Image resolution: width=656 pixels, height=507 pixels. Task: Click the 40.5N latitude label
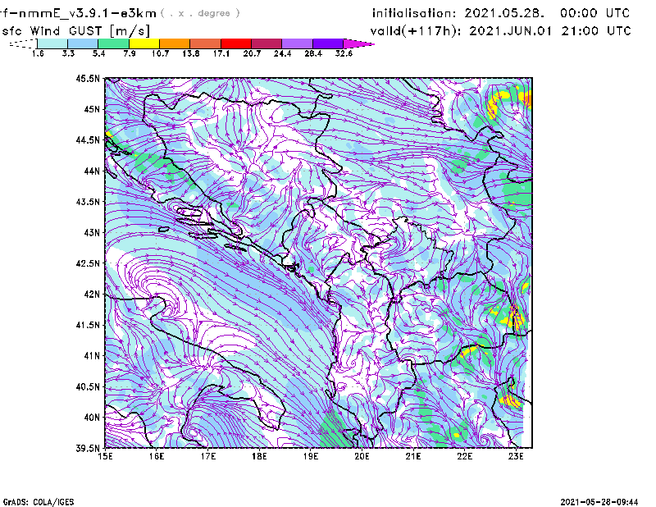point(89,386)
